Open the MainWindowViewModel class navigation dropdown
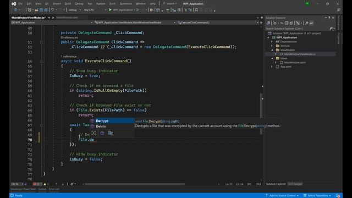This screenshot has width=352, height=198. click(135, 23)
